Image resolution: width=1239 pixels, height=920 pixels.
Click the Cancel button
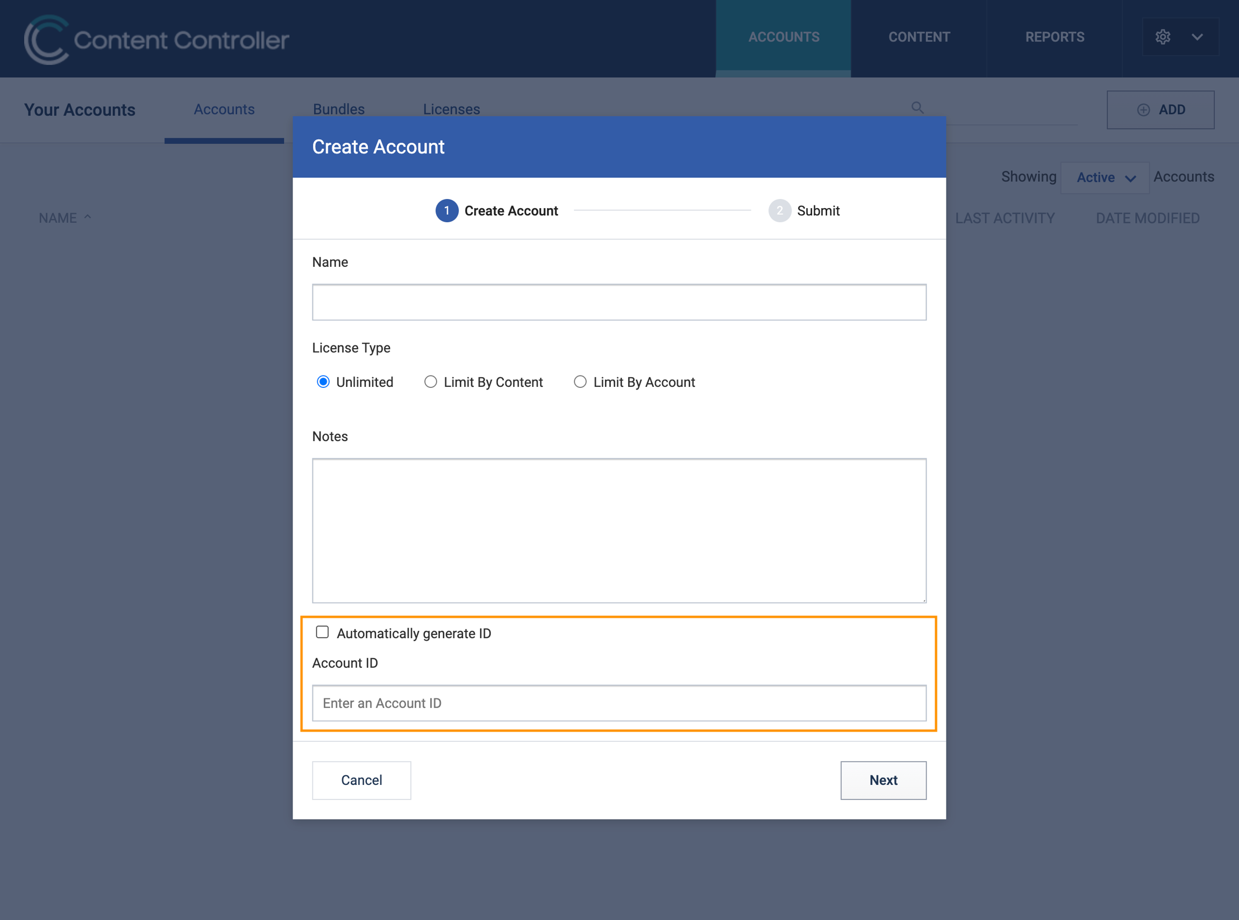pos(361,780)
